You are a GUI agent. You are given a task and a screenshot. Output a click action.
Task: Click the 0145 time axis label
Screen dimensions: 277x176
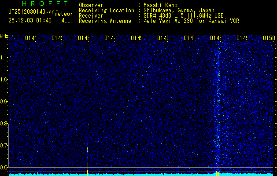tap(136, 38)
